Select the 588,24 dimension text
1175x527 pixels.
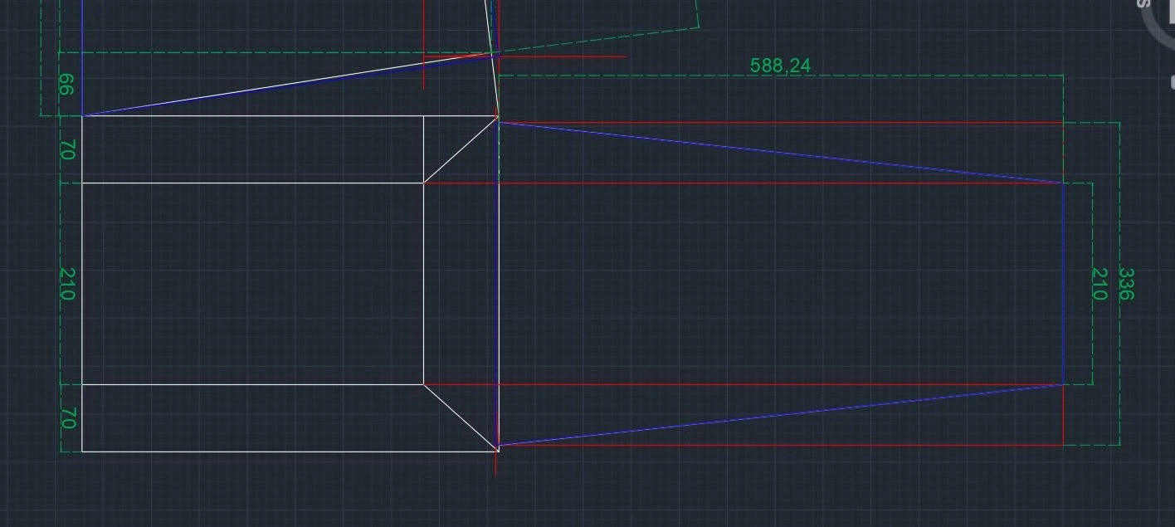(779, 66)
